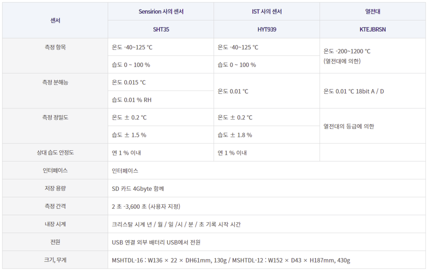Image resolution: width=428 pixels, height=271 pixels.
Task: Click the '습도 ± 1.5 %' cell
Action: (129, 135)
